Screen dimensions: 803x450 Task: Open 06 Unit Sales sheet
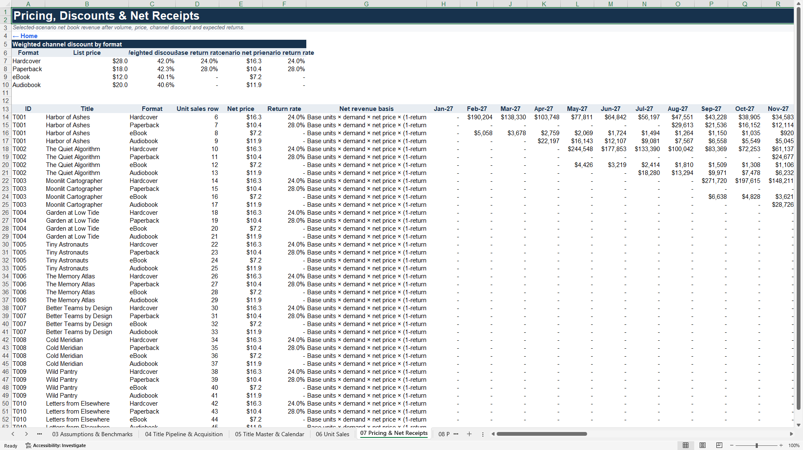[332, 434]
